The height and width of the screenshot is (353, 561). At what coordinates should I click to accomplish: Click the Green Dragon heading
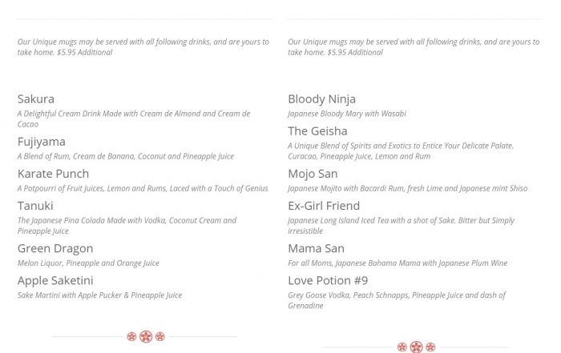click(x=55, y=248)
